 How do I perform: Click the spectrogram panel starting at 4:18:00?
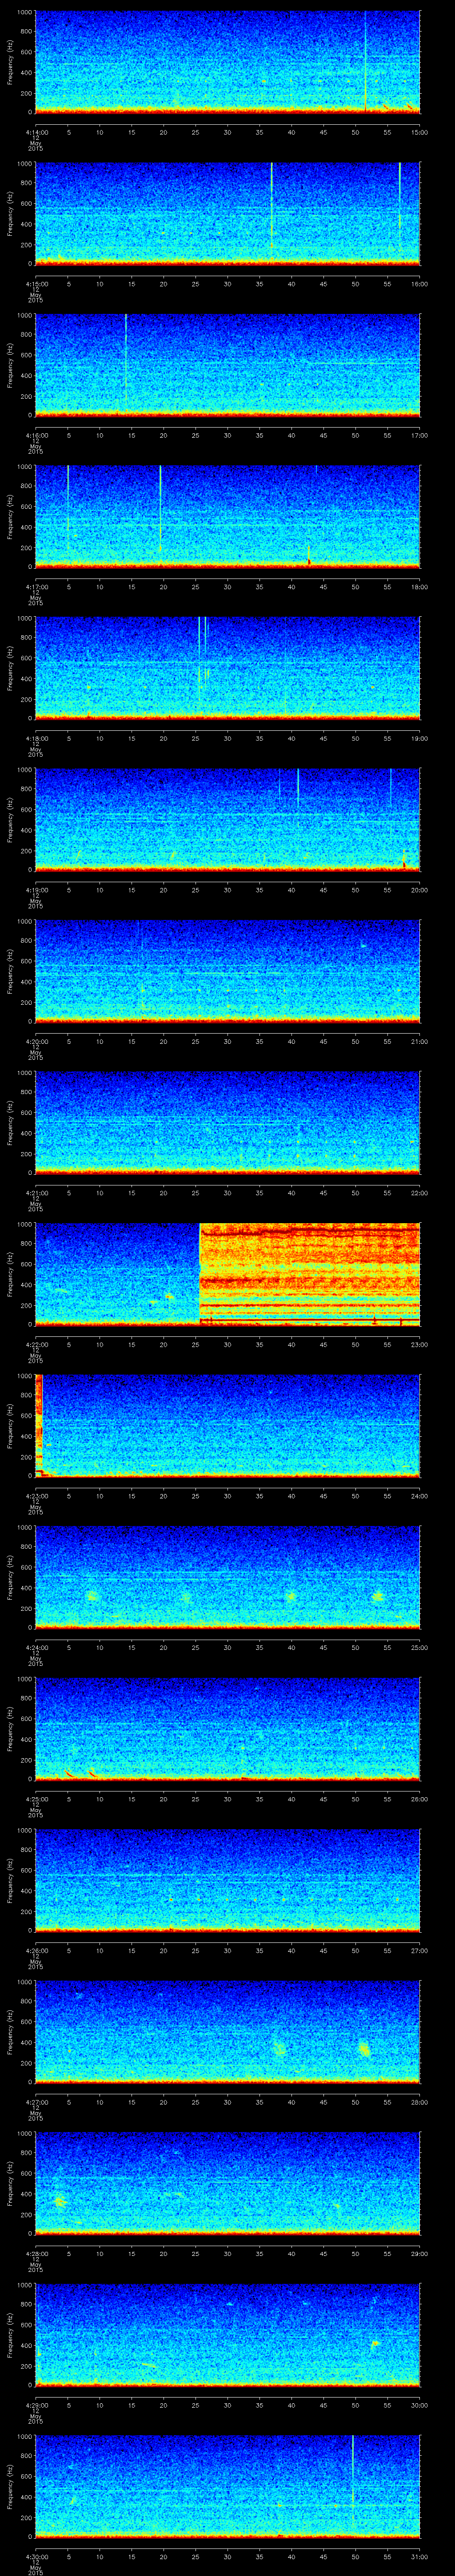tap(227, 669)
